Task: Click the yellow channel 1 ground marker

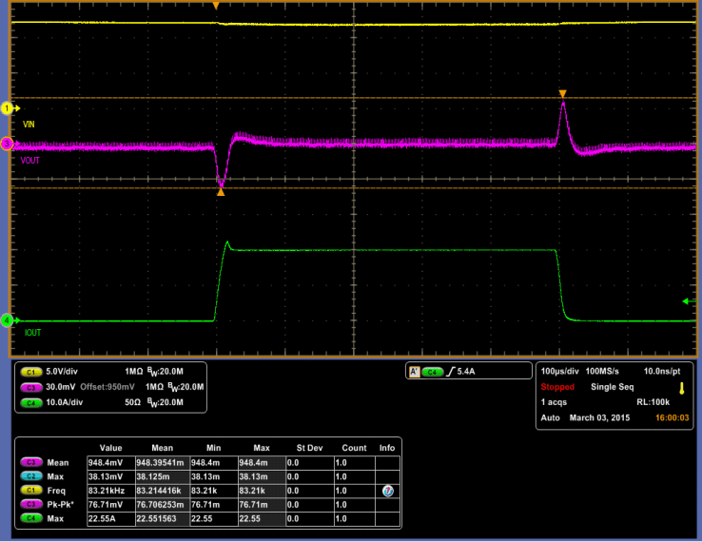Action: point(8,108)
